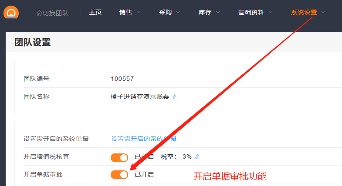
Task: Select the 销售 menu label
Action: (x=125, y=13)
